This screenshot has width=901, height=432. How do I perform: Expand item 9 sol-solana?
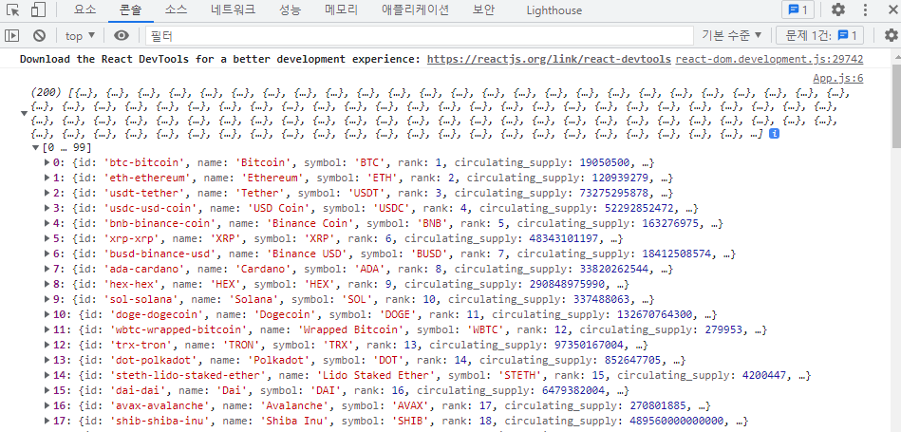[x=47, y=299]
